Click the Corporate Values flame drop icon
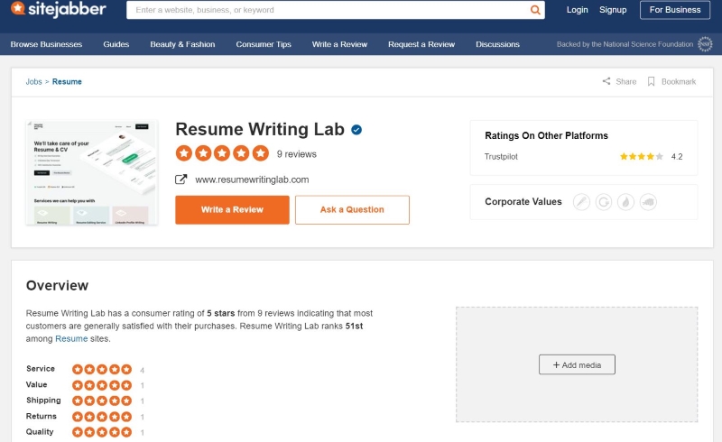Image resolution: width=722 pixels, height=442 pixels. tap(625, 202)
